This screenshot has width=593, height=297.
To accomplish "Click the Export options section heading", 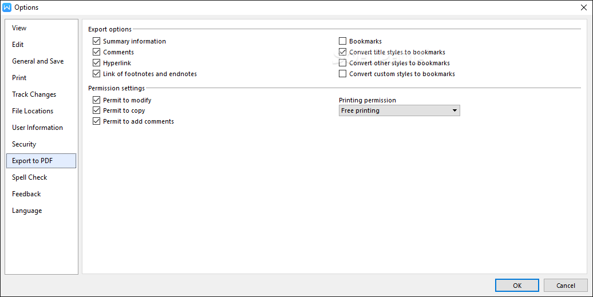I will click(x=110, y=29).
